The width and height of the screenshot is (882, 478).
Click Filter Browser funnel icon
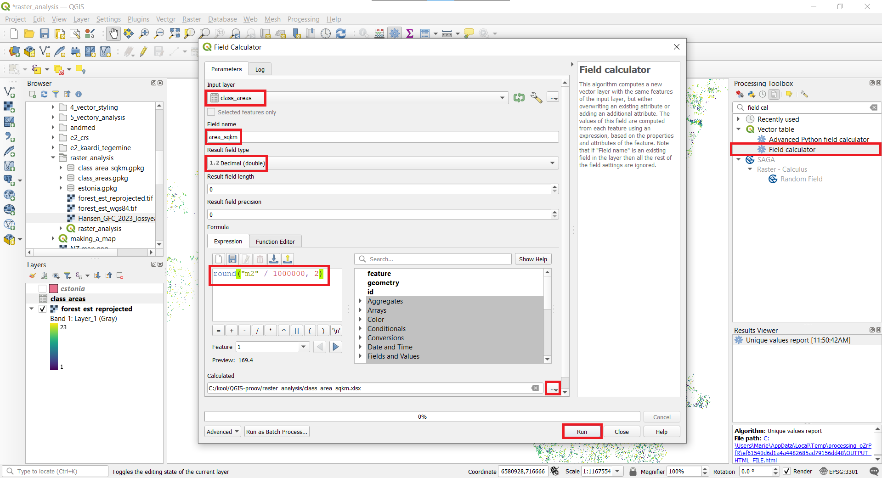click(56, 94)
